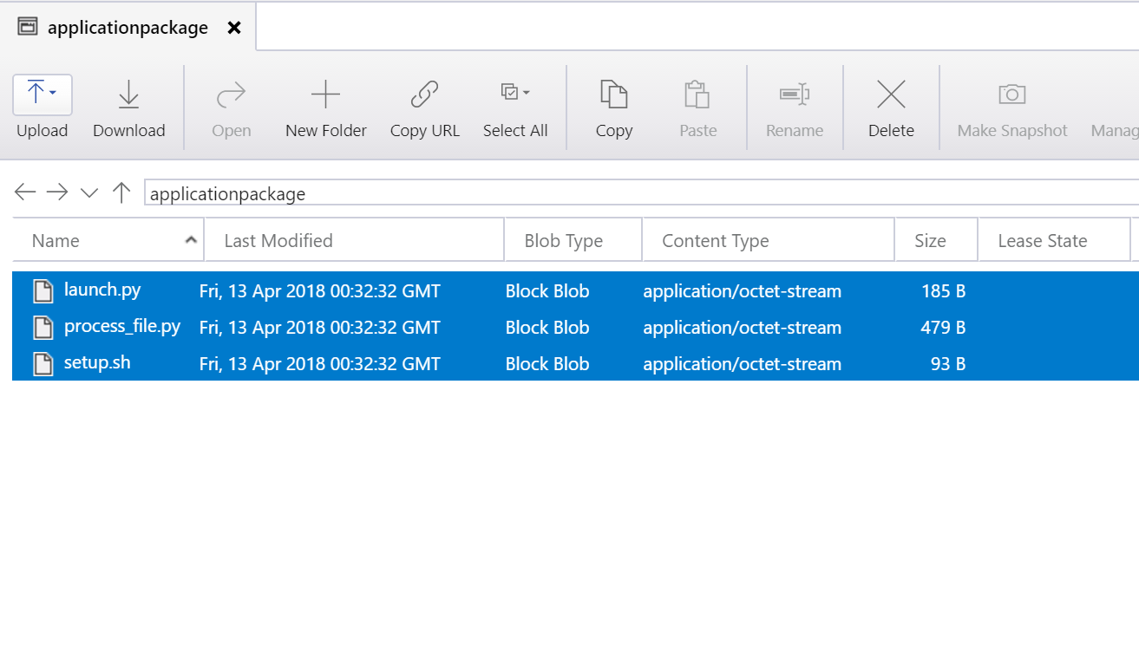Click the Select All checkbox icon
The width and height of the screenshot is (1139, 671).
[510, 92]
